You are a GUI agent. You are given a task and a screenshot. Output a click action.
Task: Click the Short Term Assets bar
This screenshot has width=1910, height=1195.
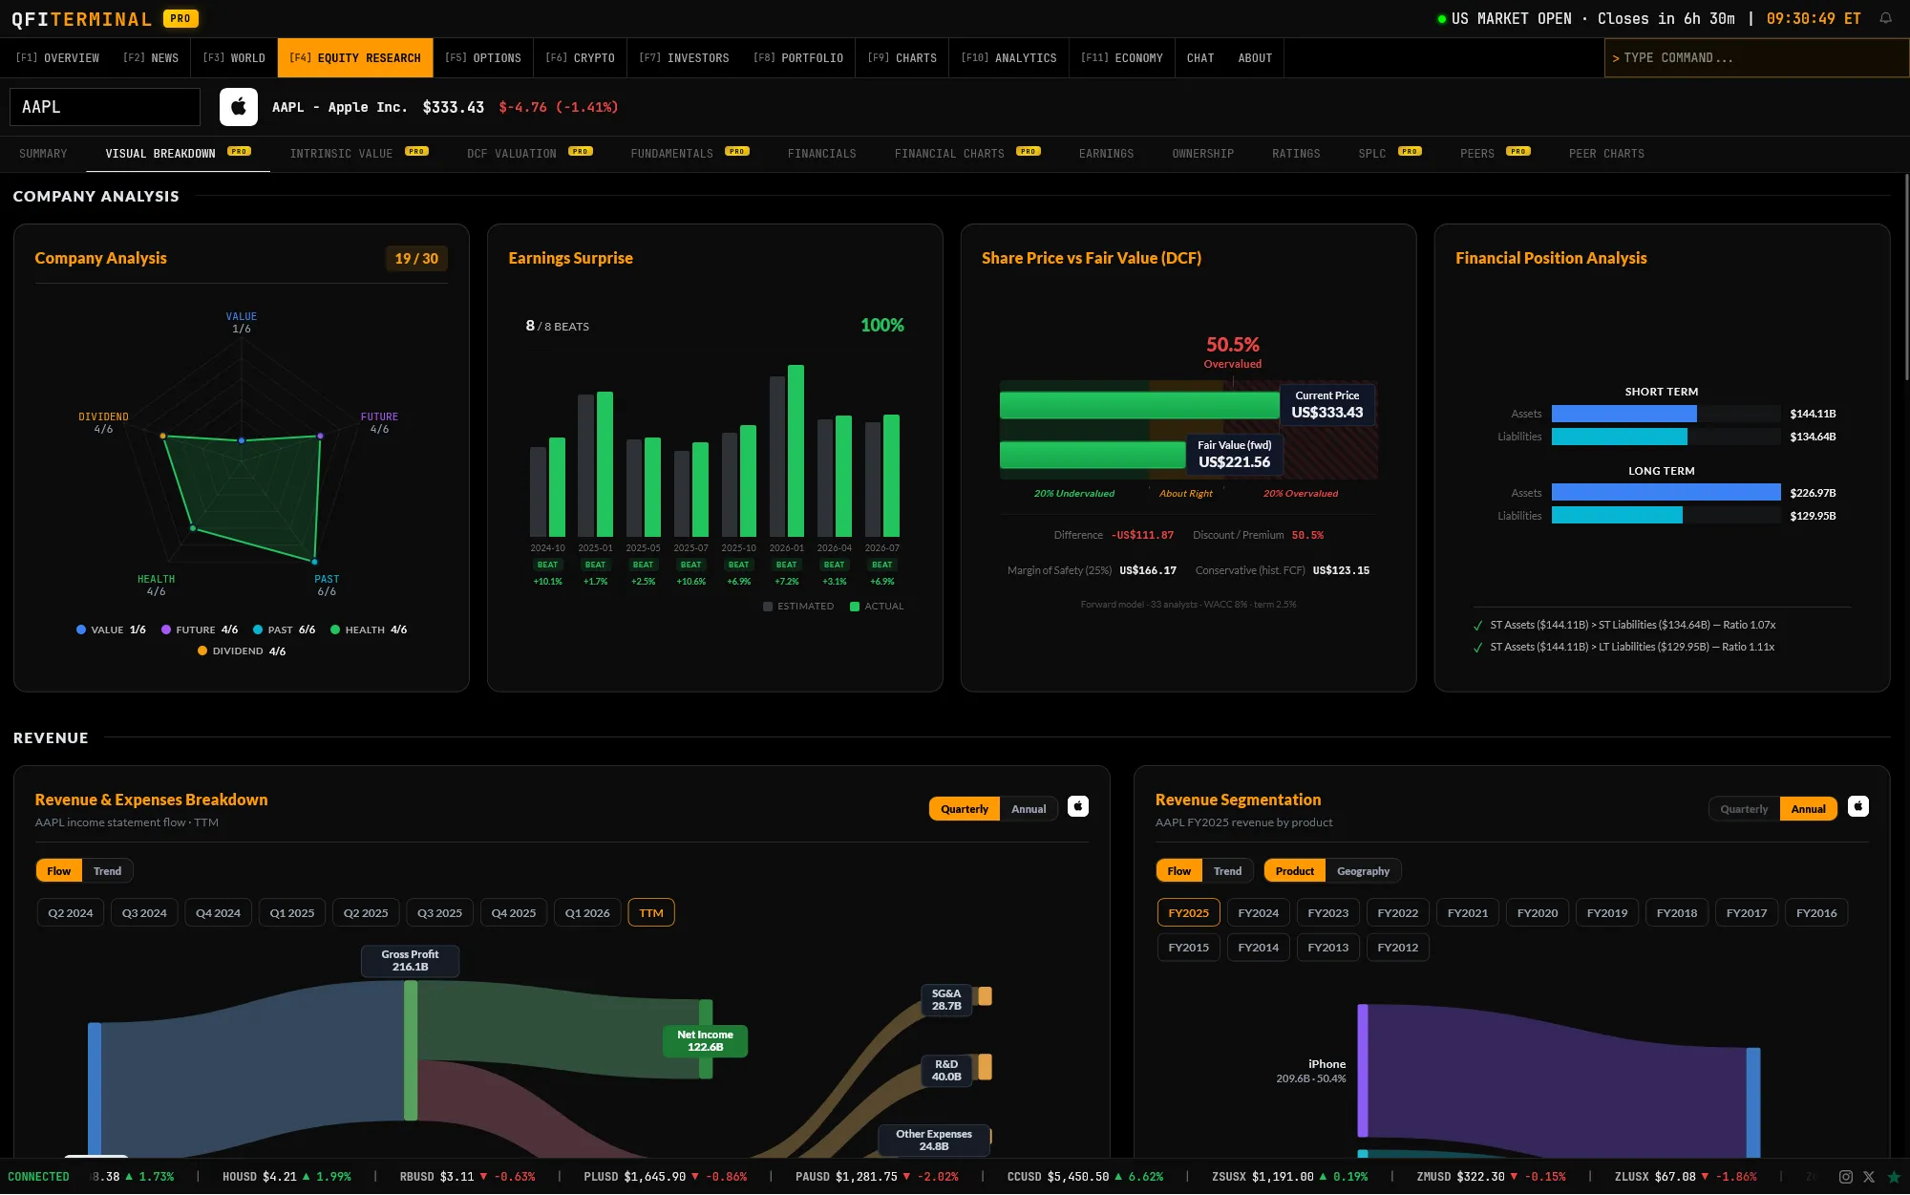click(x=1623, y=414)
